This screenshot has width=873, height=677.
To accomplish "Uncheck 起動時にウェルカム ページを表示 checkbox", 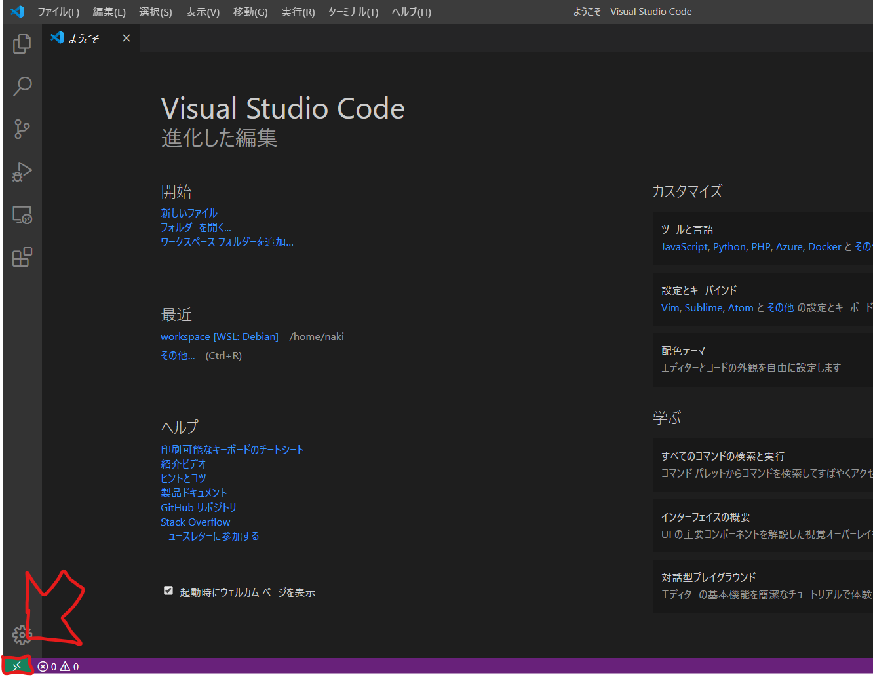I will [x=168, y=591].
